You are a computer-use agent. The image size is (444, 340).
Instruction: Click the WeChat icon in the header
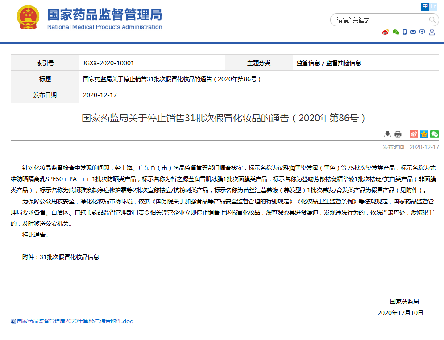click(395, 32)
